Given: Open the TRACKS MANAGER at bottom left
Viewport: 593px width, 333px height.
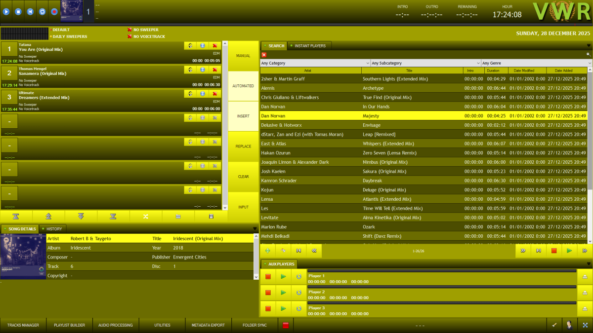Looking at the screenshot, I should pos(23,325).
